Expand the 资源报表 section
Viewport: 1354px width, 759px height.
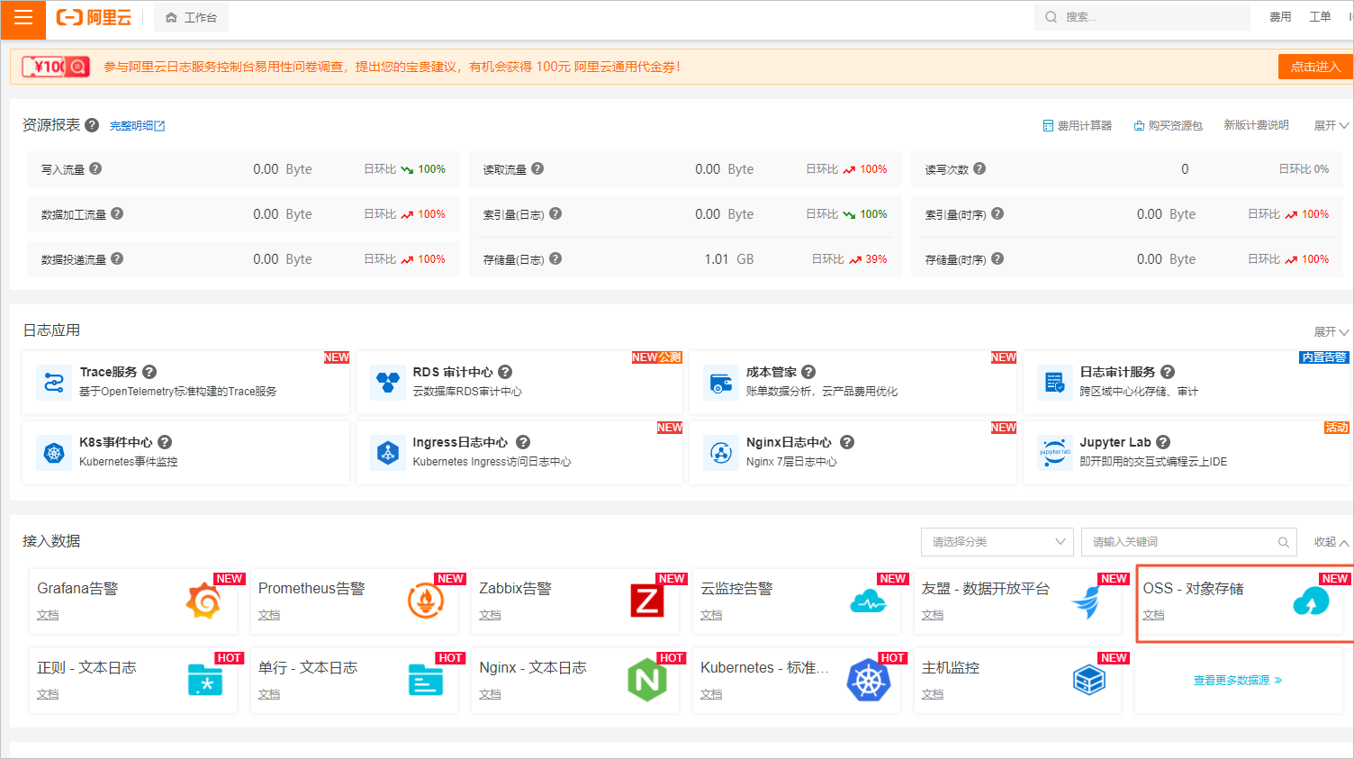pos(1331,125)
